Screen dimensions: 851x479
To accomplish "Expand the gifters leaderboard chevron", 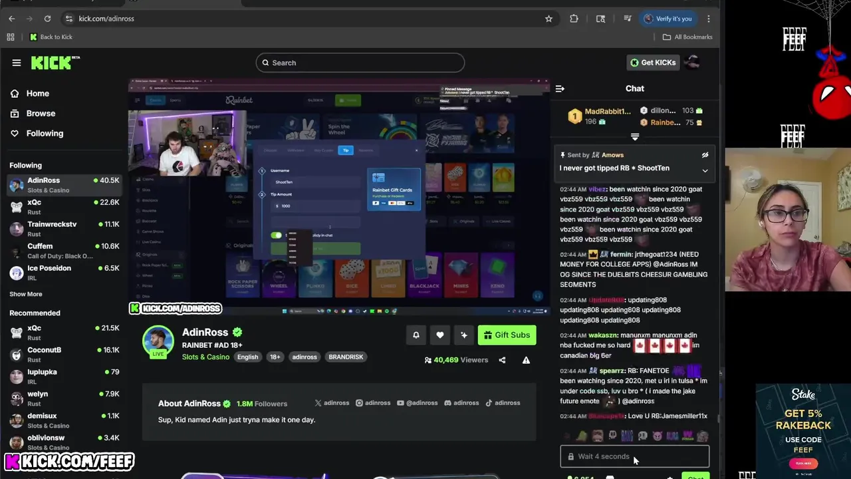I will (635, 137).
